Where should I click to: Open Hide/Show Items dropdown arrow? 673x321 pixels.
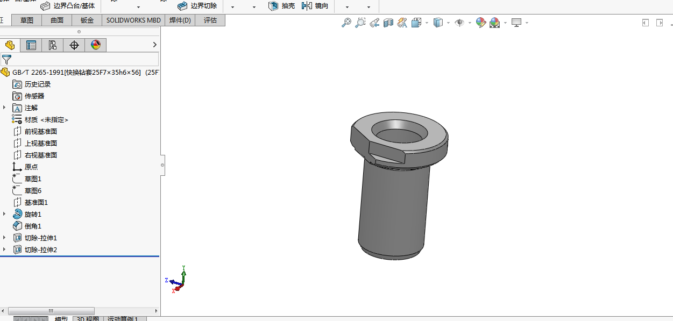point(470,23)
